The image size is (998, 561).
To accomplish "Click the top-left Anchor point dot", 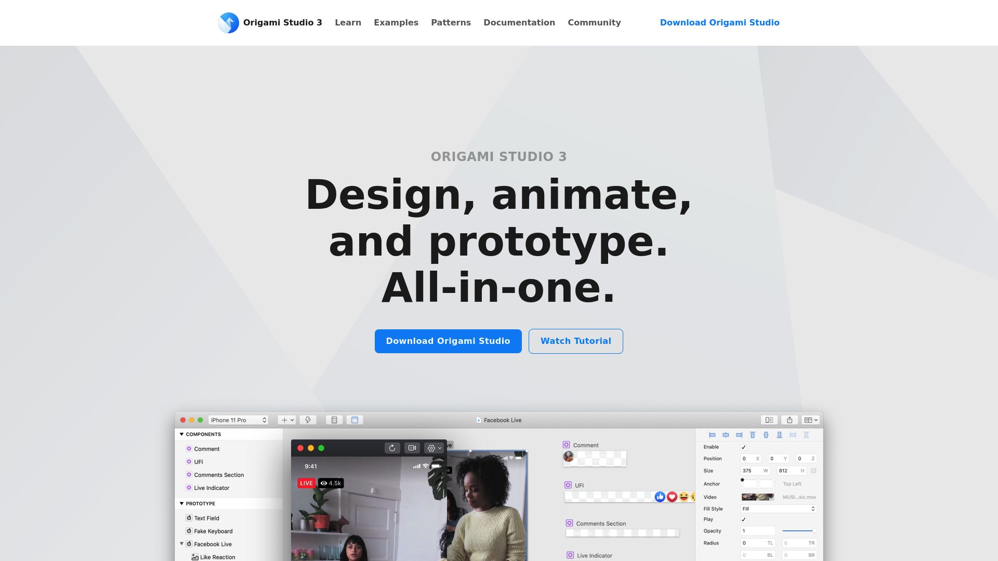I will (742, 480).
